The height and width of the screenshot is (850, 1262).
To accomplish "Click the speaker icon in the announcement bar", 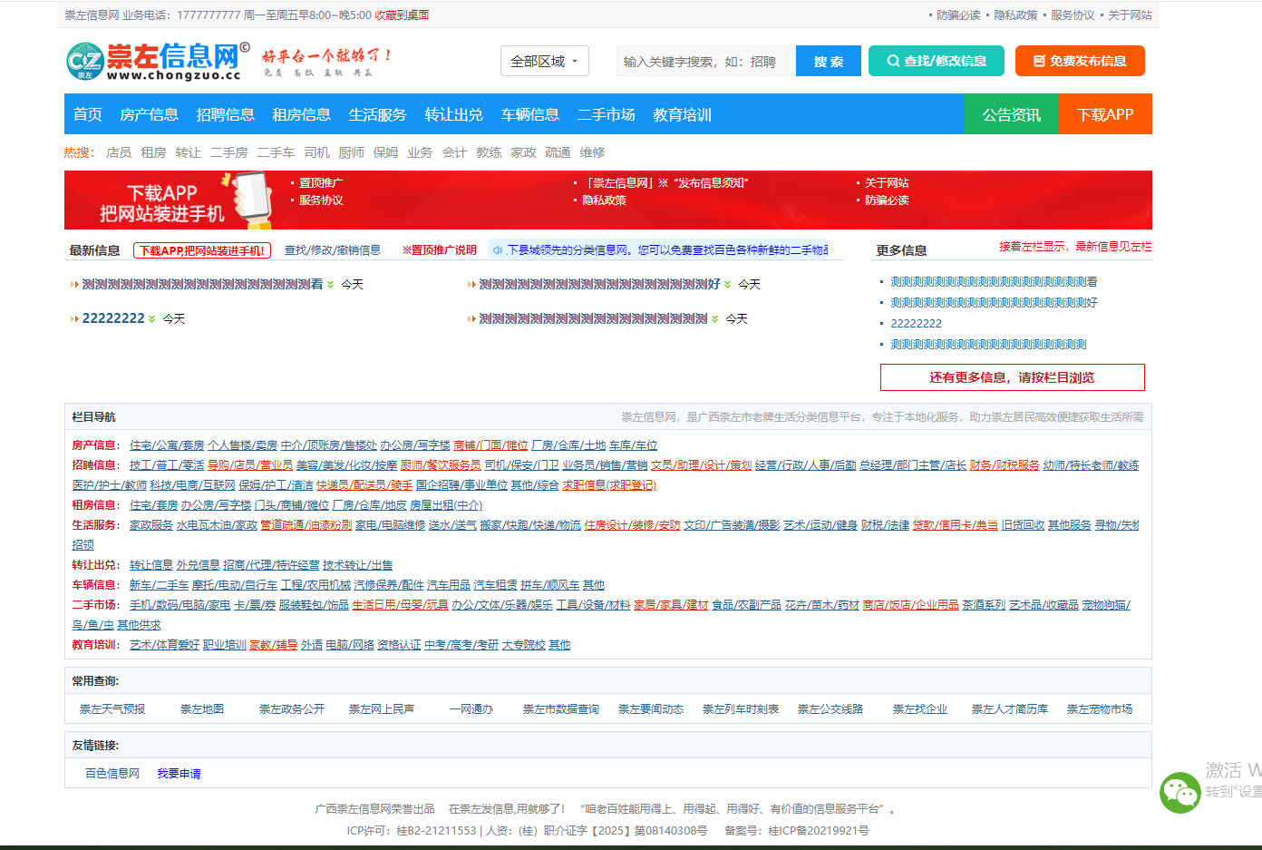I will [x=498, y=249].
